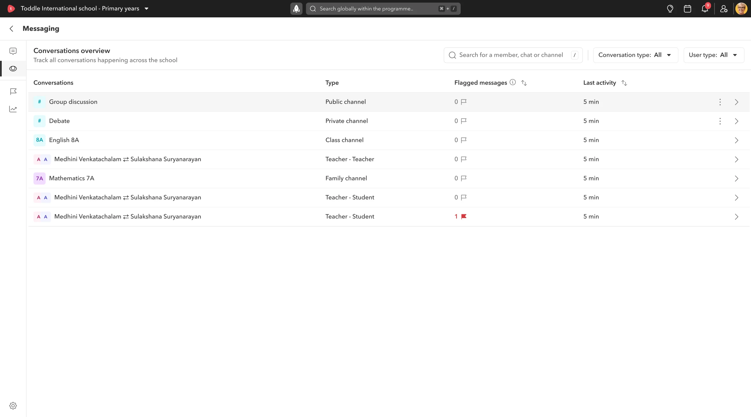Open English 8A via its right chevron
The width and height of the screenshot is (751, 417).
[737, 140]
